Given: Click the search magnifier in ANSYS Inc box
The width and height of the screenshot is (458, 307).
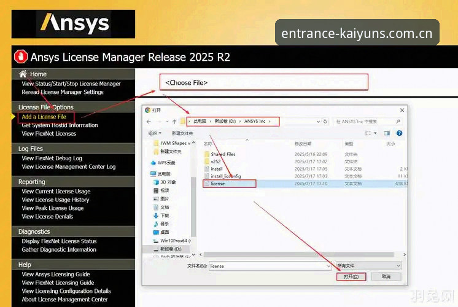Looking at the screenshot, I should point(398,121).
